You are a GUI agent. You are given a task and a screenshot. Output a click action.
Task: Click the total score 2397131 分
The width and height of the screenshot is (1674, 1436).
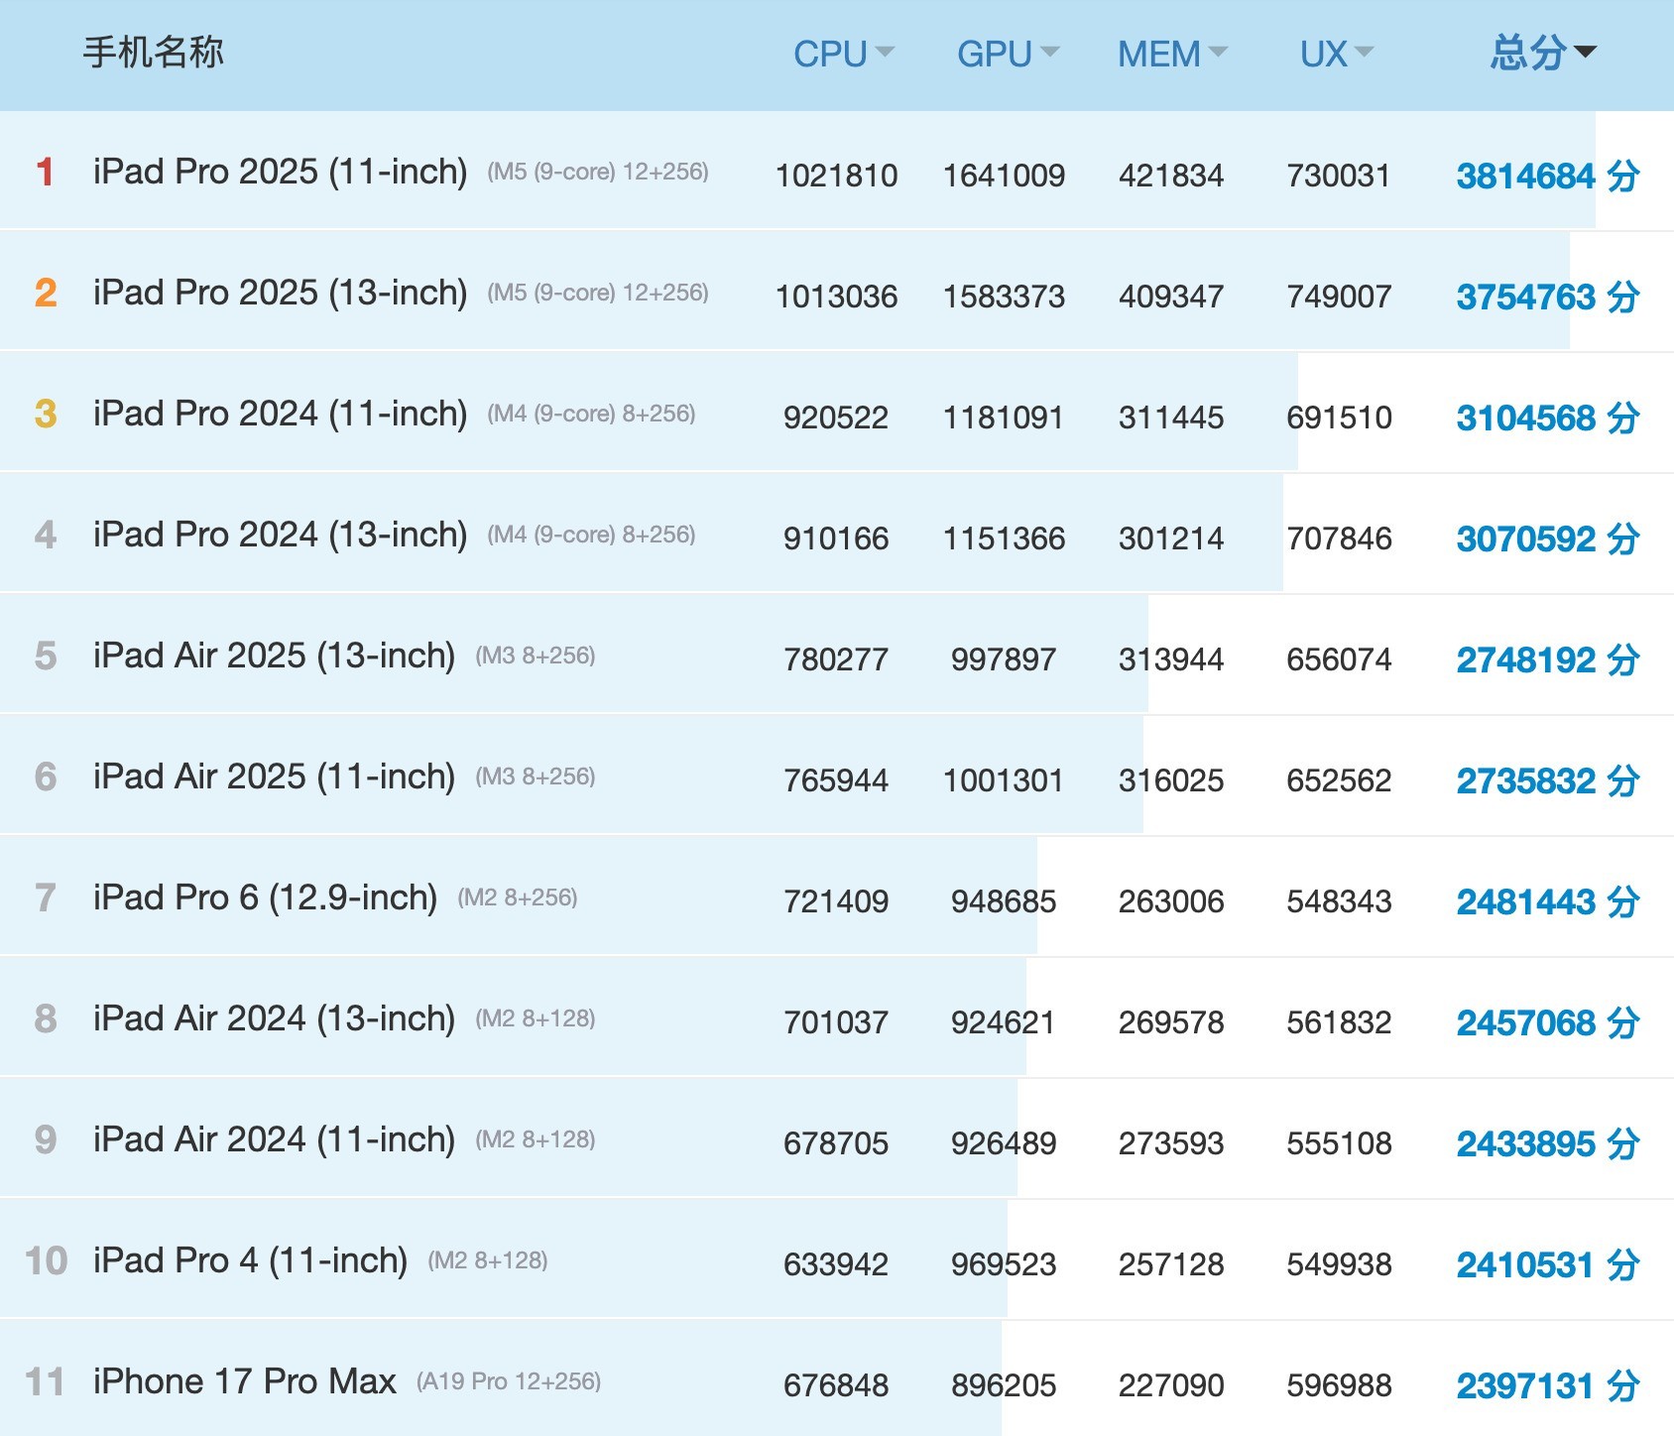[1547, 1386]
